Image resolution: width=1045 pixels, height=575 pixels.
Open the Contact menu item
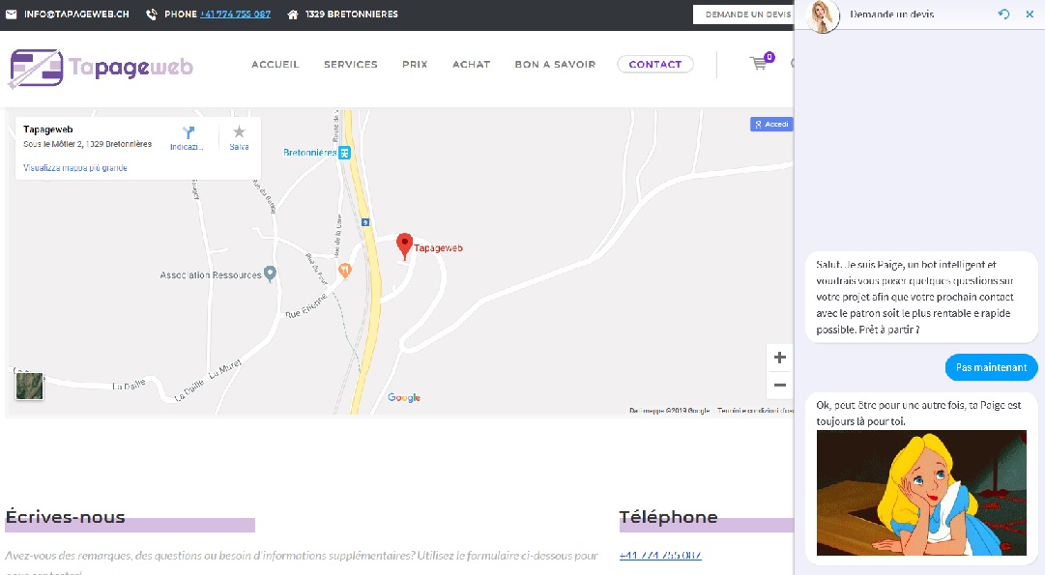[x=655, y=64]
